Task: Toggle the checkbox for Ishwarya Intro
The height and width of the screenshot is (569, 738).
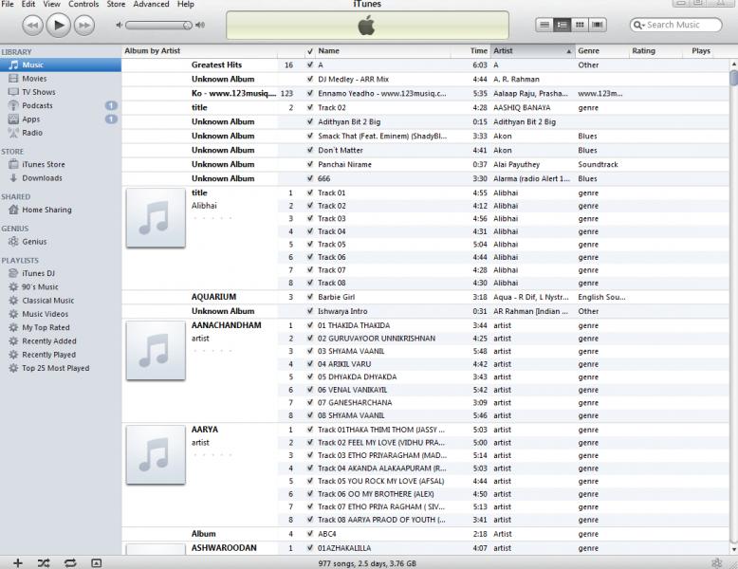Action: click(x=310, y=311)
